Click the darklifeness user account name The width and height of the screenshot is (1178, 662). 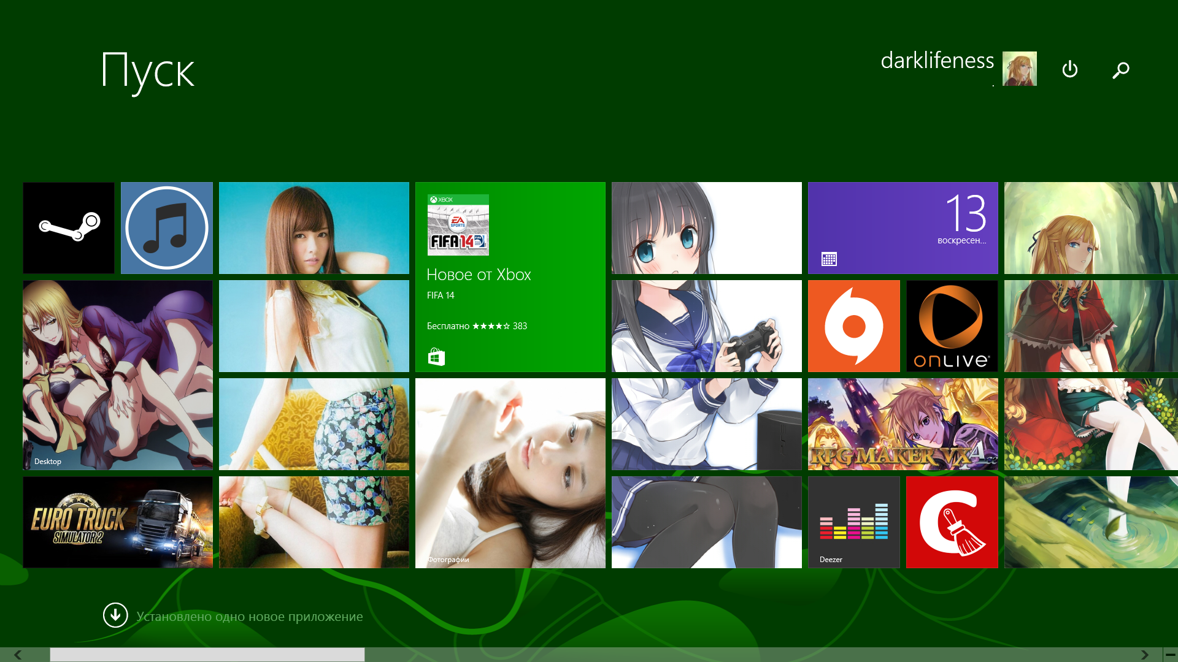tap(937, 61)
